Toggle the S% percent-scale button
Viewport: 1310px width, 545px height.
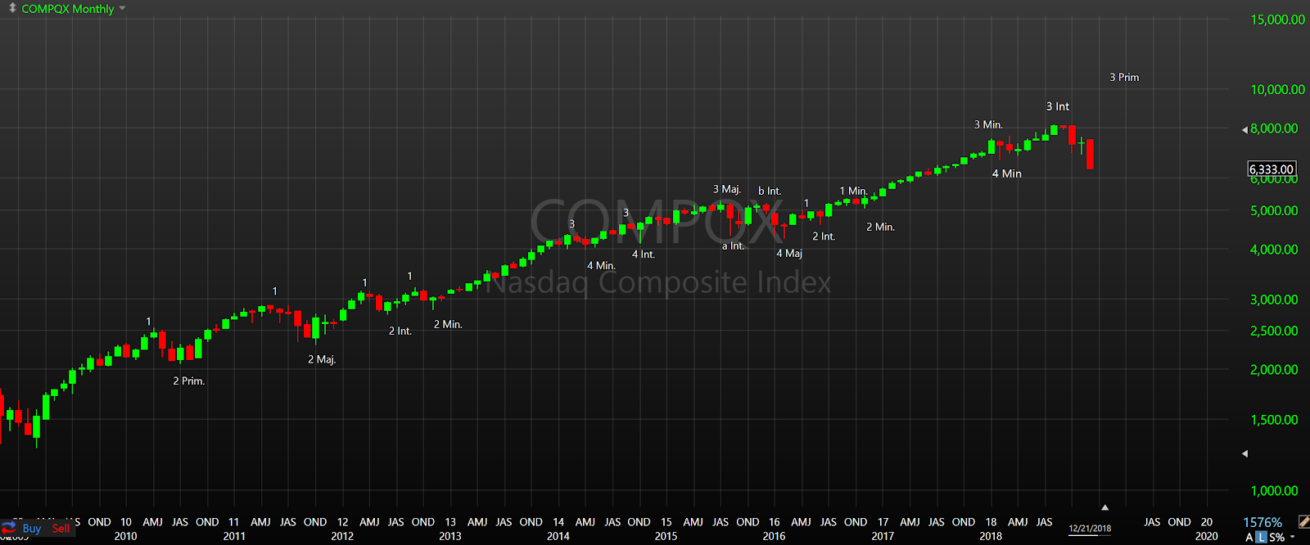(1277, 538)
